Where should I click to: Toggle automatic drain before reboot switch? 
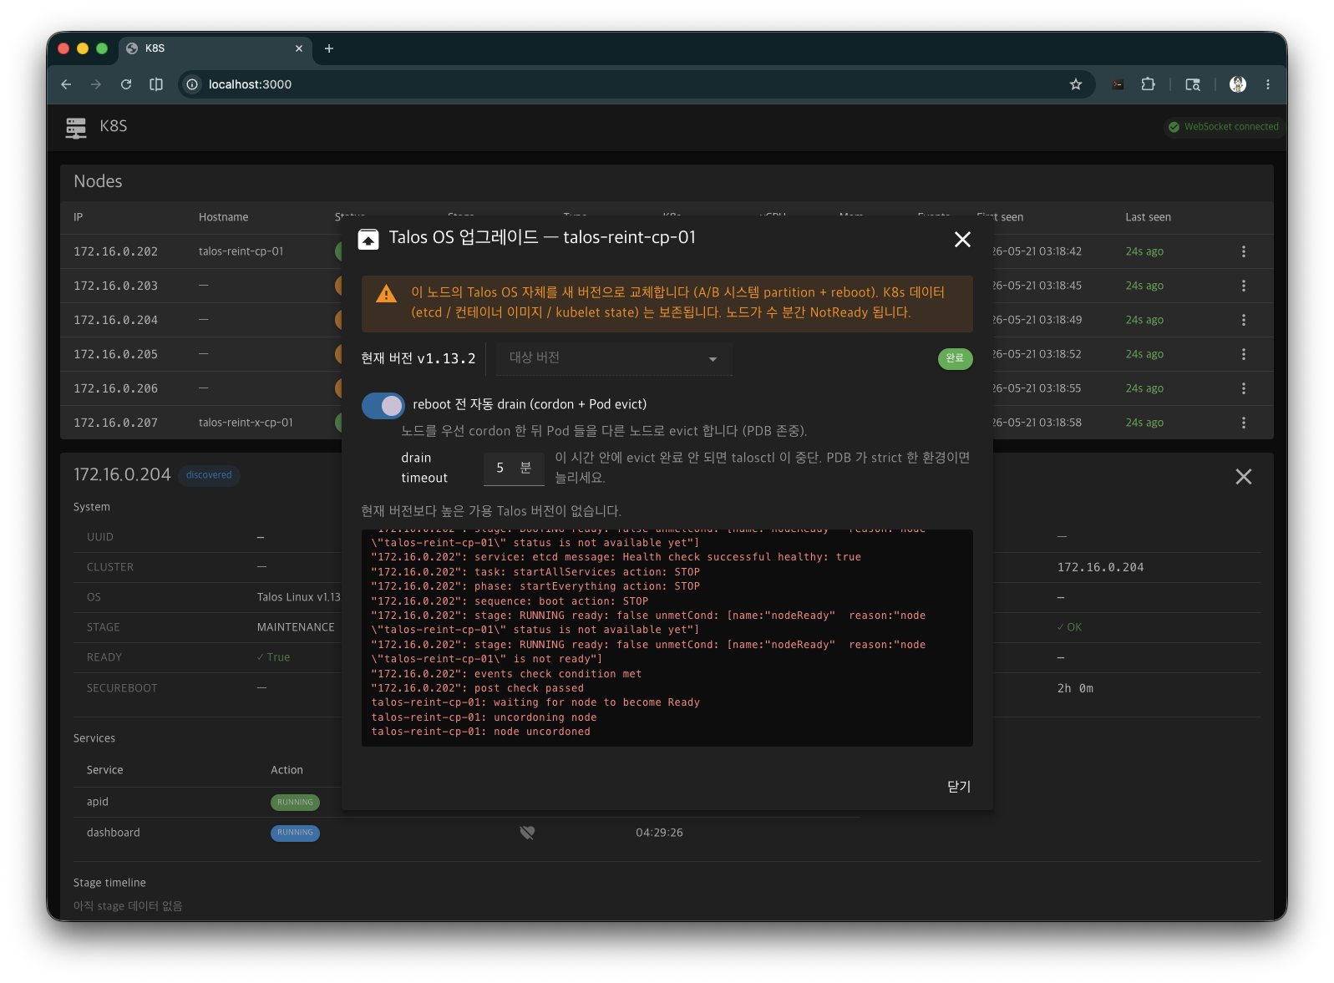(x=383, y=406)
